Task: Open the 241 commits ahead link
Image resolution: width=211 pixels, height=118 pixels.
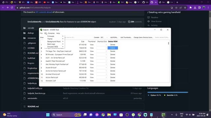Action: [x=44, y=12]
